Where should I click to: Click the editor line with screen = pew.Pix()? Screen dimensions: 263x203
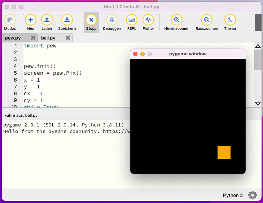click(53, 73)
